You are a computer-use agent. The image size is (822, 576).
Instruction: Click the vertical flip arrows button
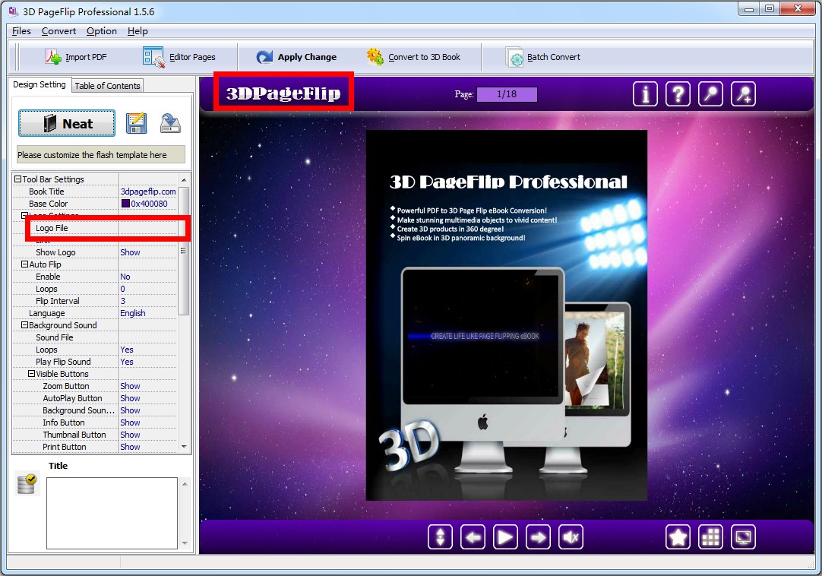coord(441,537)
